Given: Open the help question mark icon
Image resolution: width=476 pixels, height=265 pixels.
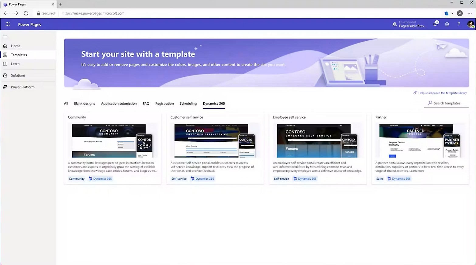Looking at the screenshot, I should coord(459,24).
